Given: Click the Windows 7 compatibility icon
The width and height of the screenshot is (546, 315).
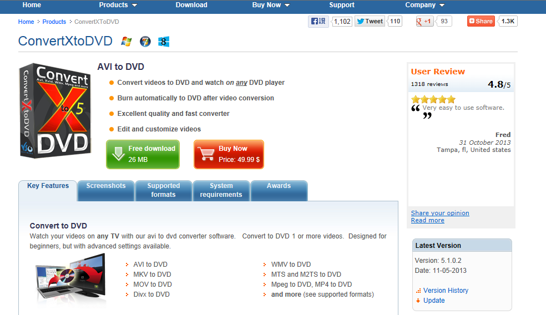Looking at the screenshot, I should (x=145, y=42).
